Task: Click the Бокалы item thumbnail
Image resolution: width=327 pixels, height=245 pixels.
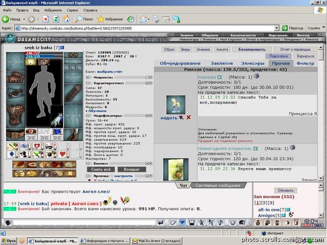Action: tap(175, 105)
